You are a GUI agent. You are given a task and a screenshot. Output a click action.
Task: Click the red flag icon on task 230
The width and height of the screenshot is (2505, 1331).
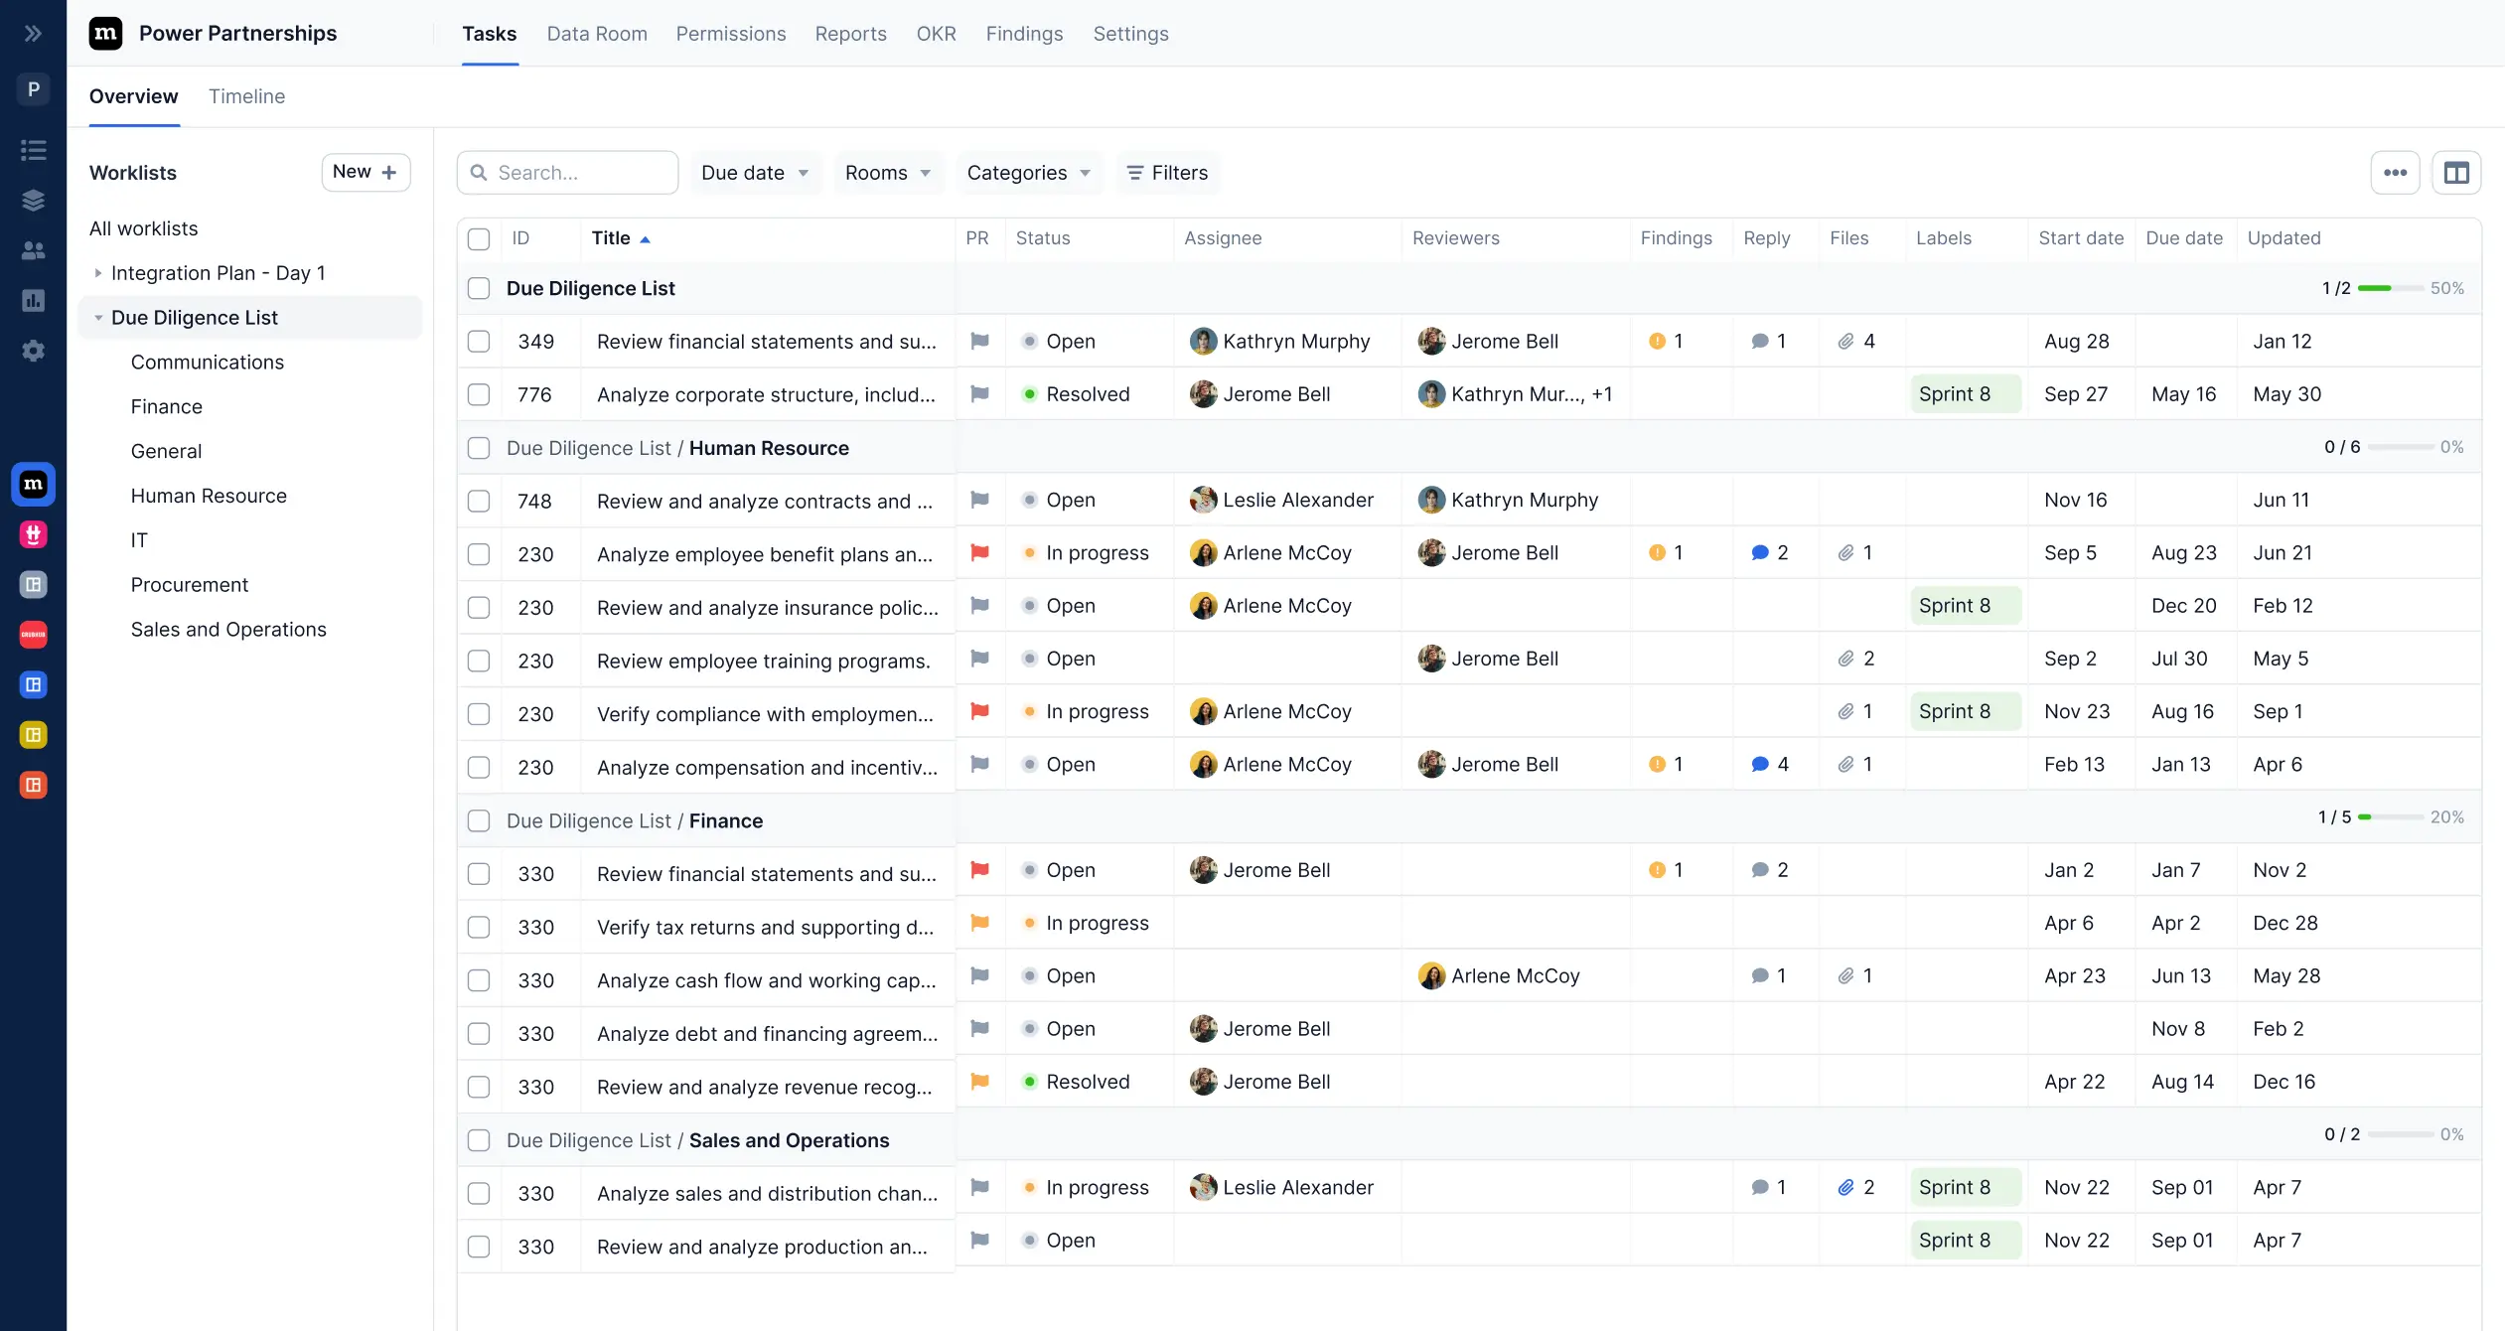979,553
